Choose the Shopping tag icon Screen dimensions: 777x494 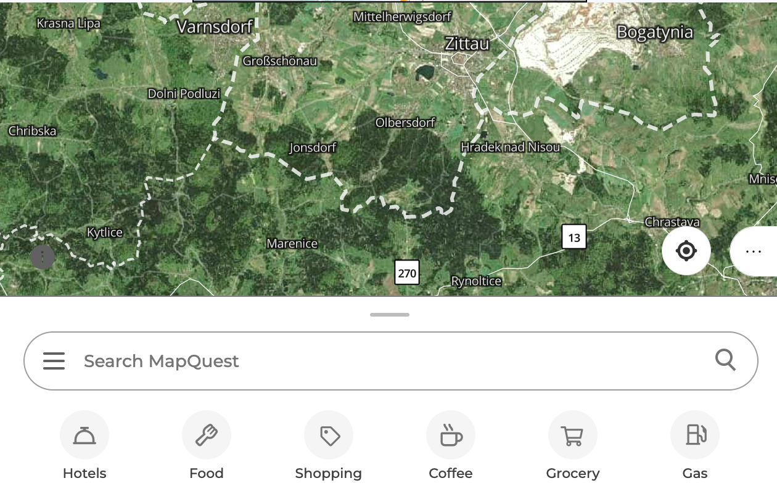[x=329, y=435]
